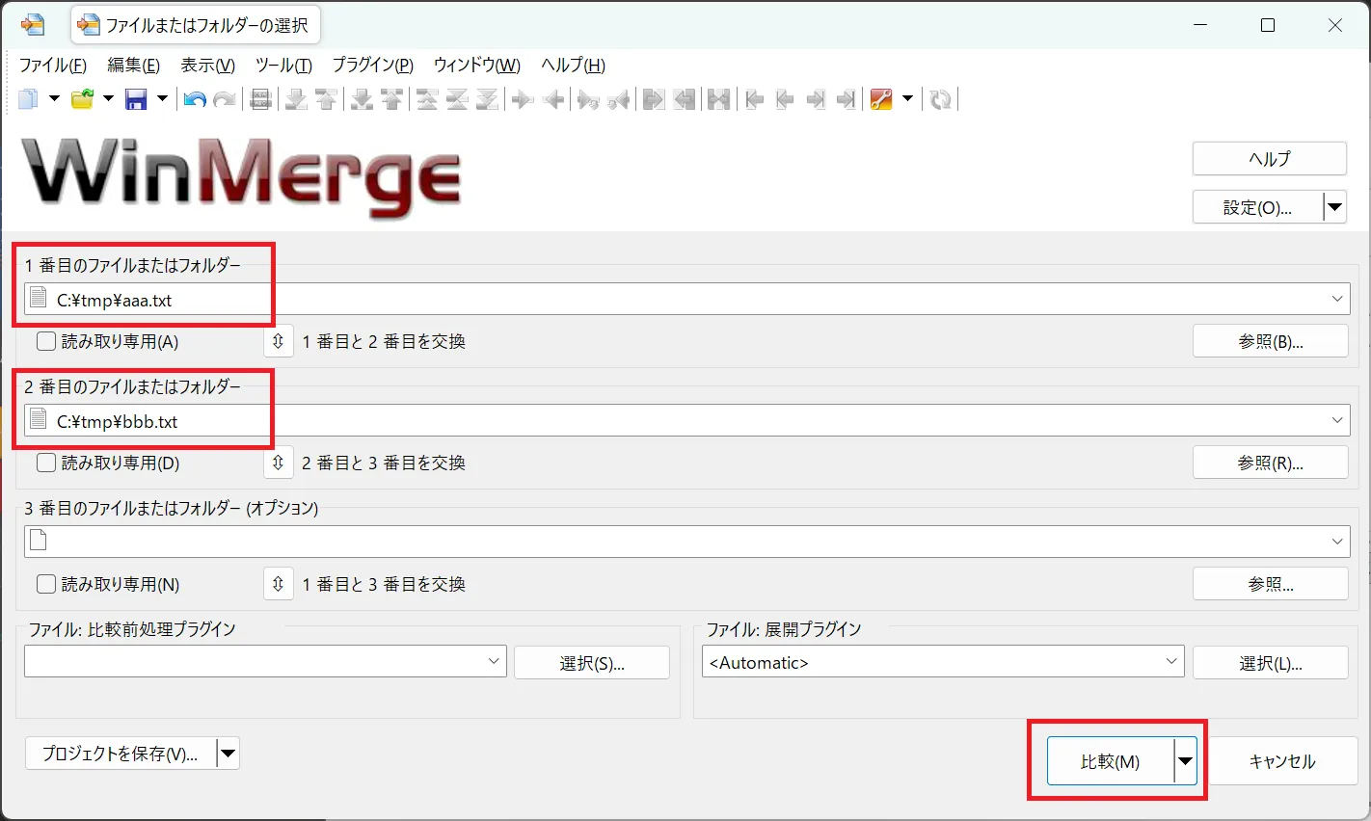This screenshot has width=1371, height=821.
Task: Click swap arrow beside 読み取り専用(N)
Action: tap(278, 584)
